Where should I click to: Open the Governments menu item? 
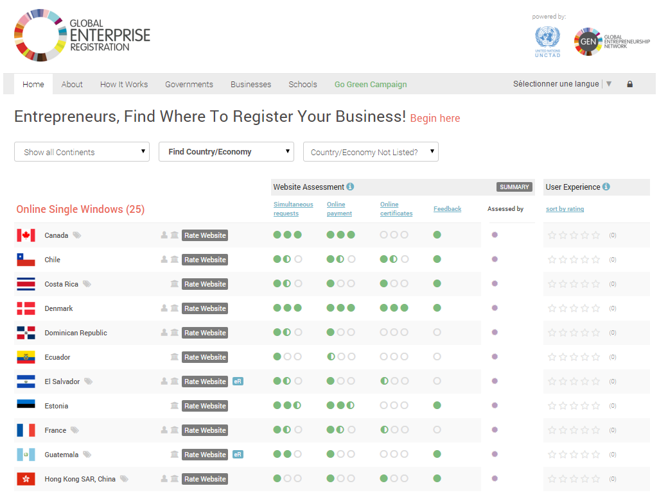click(189, 84)
